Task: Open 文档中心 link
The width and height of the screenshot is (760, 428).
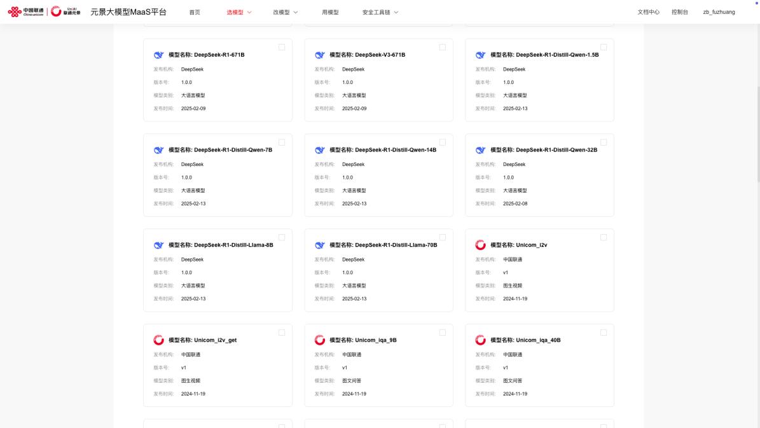Action: (648, 12)
